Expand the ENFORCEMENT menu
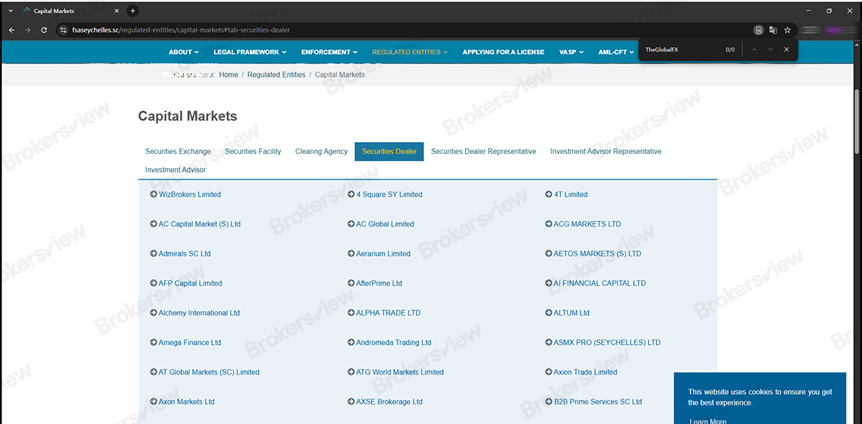The width and height of the screenshot is (862, 424). (329, 52)
